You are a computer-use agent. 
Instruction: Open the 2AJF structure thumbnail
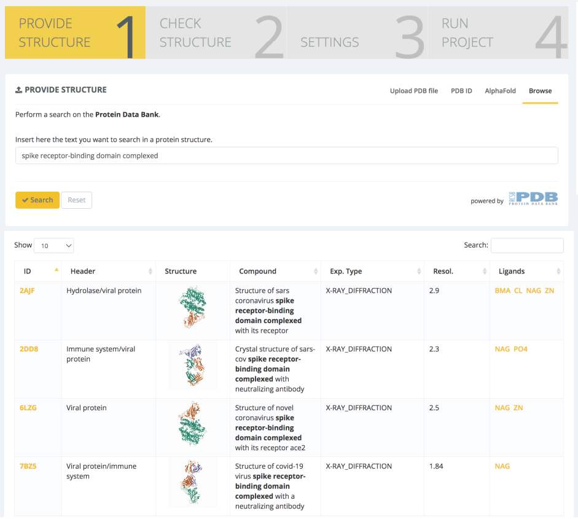click(x=193, y=310)
